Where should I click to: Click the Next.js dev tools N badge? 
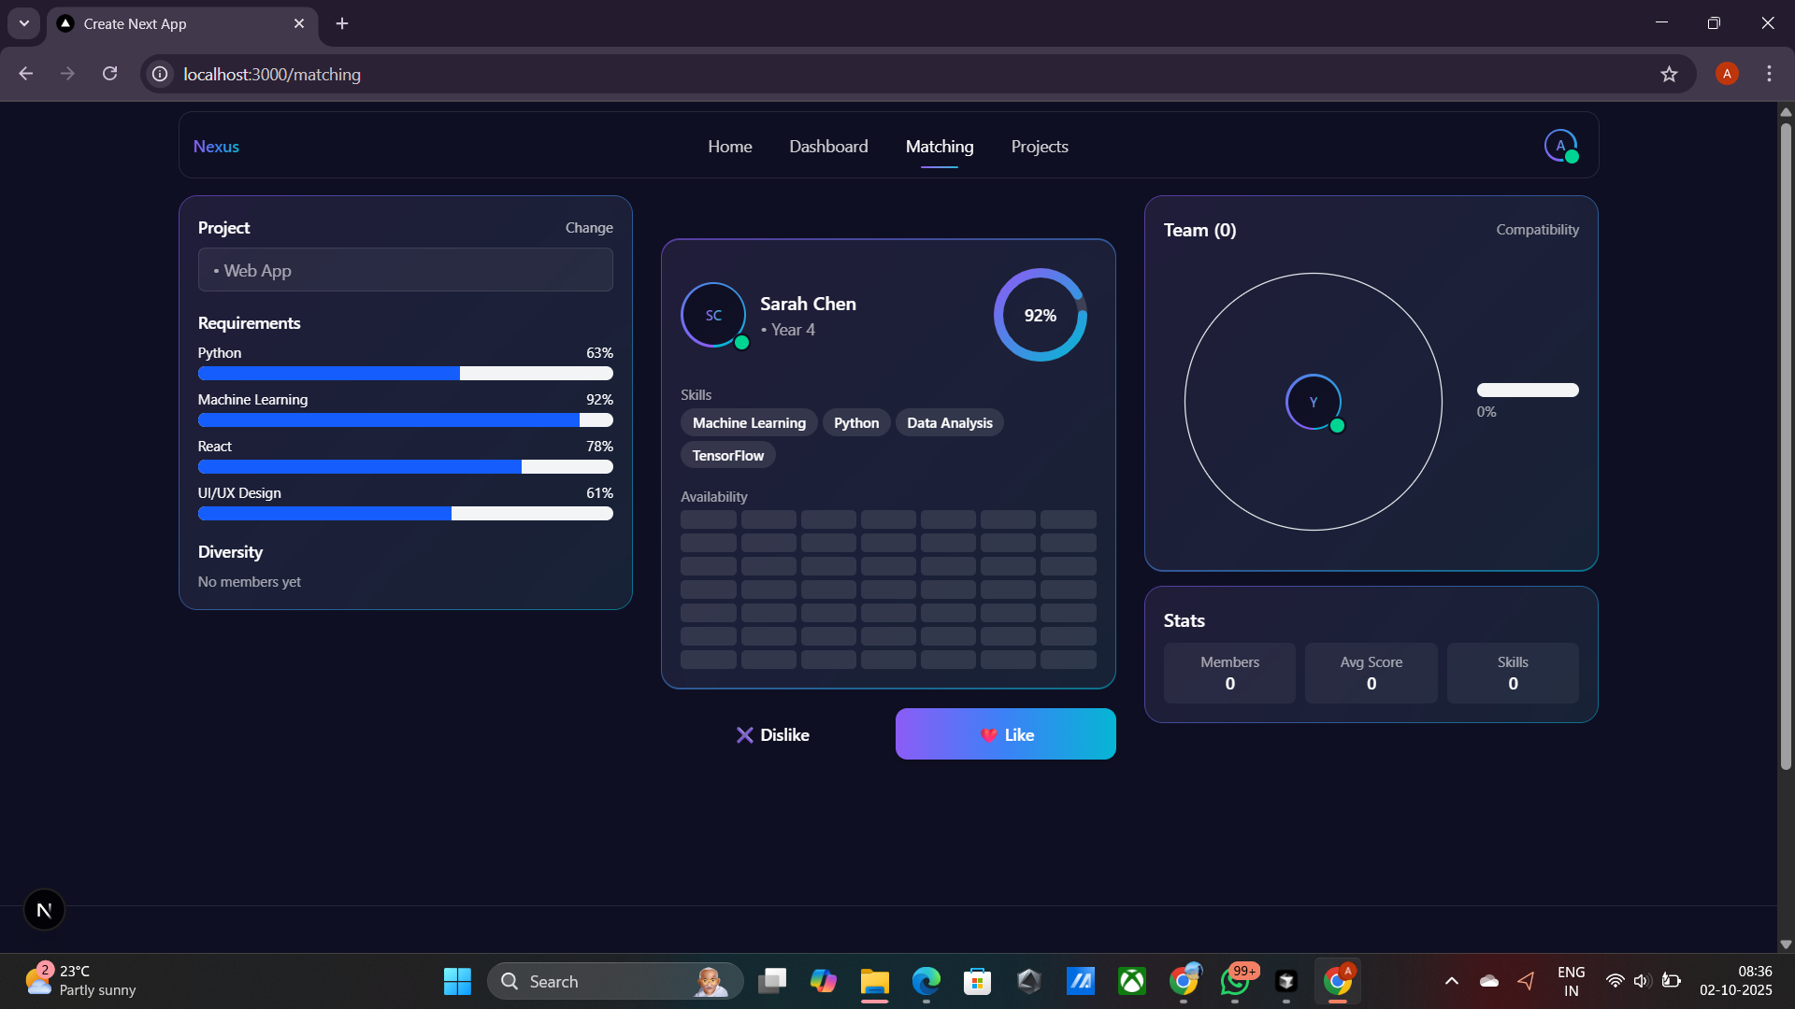tap(44, 910)
